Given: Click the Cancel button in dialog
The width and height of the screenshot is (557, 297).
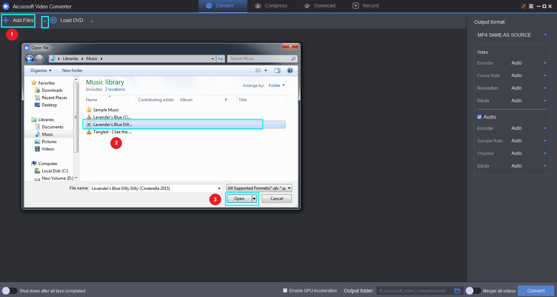Looking at the screenshot, I should click(x=277, y=199).
